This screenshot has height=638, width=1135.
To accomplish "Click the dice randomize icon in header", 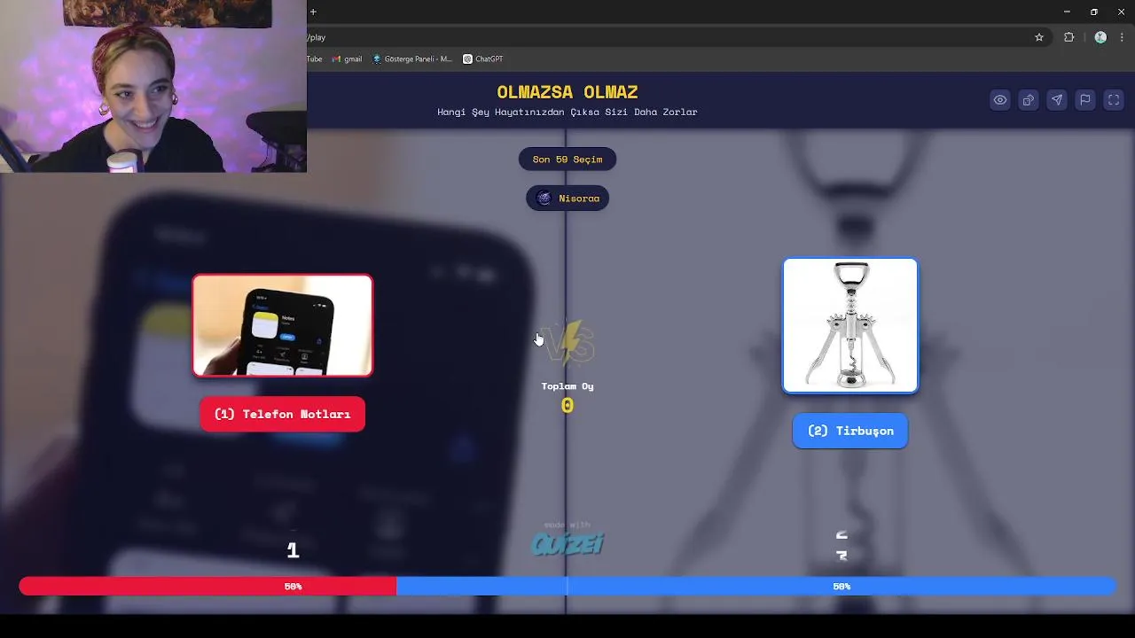I will tap(1029, 100).
